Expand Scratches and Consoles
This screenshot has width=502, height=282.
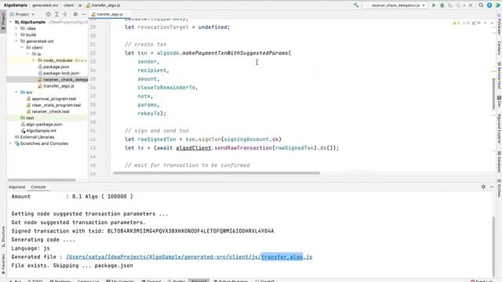(11, 143)
